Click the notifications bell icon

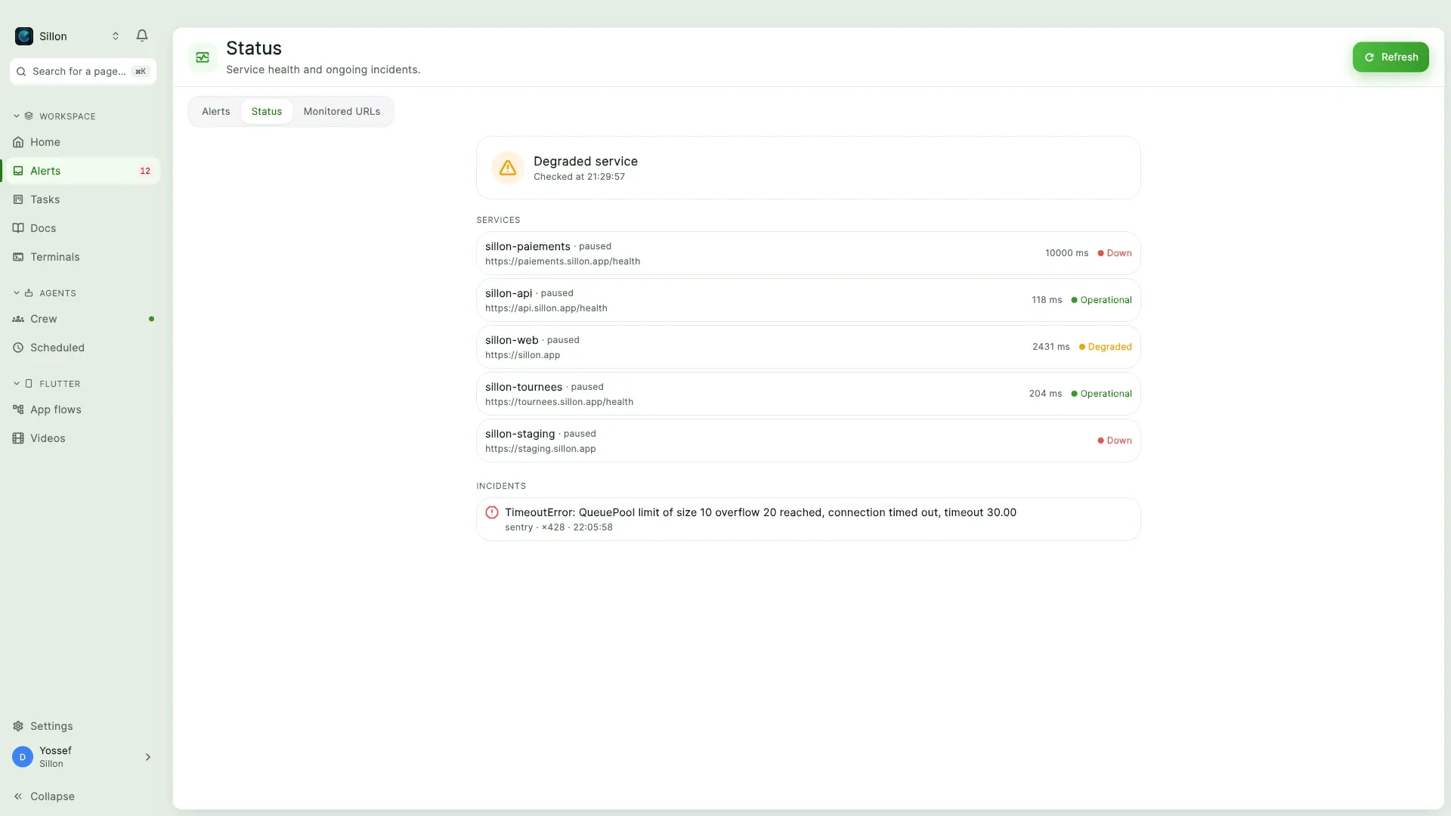142,36
